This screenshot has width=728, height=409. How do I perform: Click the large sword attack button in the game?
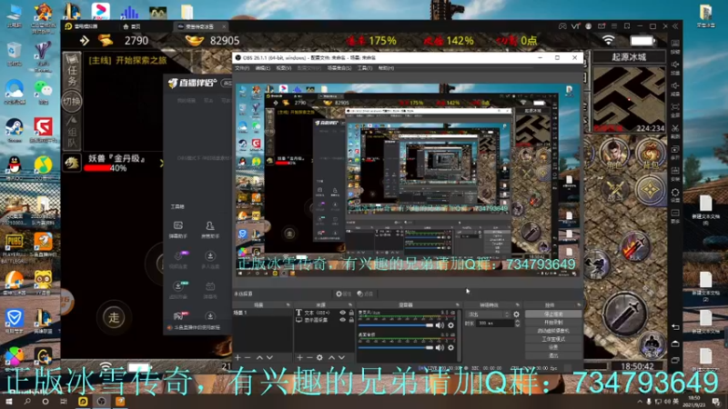pyautogui.click(x=624, y=313)
